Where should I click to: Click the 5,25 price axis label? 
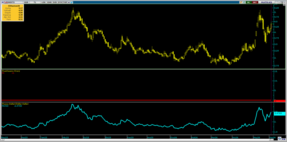coord(276,8)
